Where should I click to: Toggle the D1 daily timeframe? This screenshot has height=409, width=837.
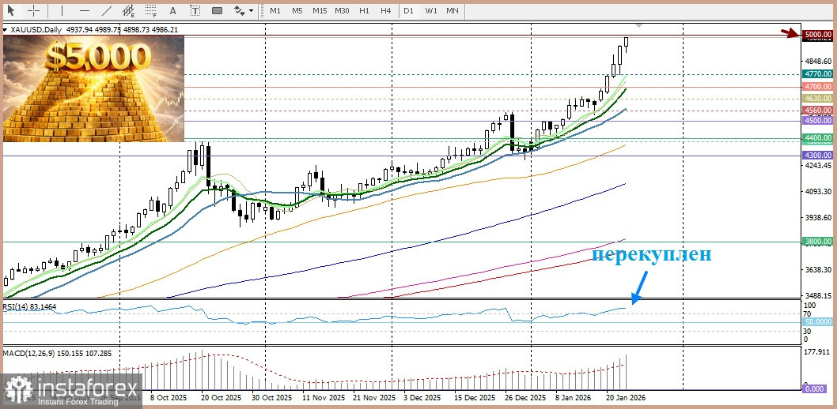point(409,10)
